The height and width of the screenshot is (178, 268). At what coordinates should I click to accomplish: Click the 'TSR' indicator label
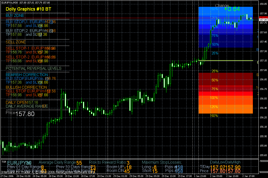click(4, 162)
